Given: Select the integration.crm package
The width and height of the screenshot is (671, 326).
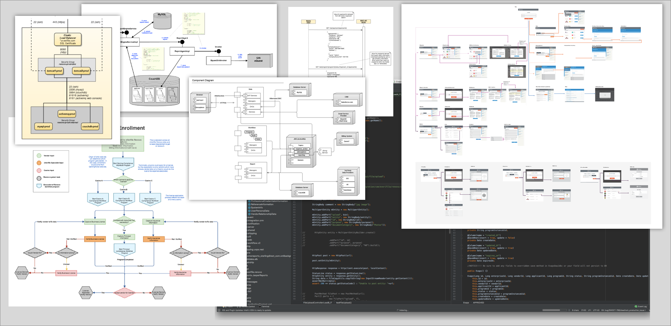Looking at the screenshot, I should coord(256,221).
